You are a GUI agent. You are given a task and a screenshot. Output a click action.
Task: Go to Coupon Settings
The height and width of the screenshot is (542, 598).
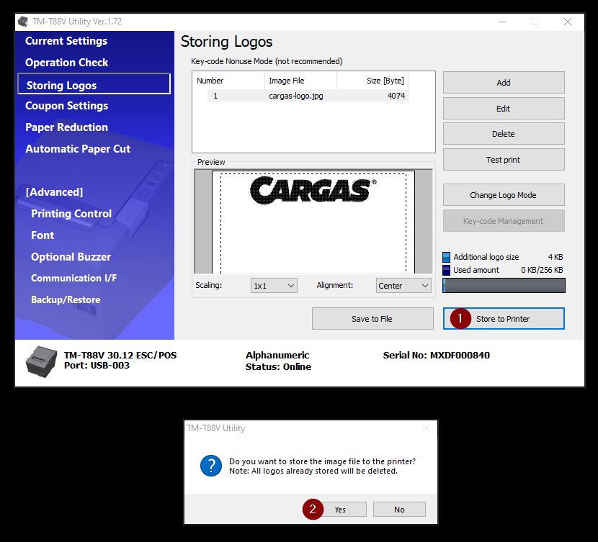coord(67,106)
